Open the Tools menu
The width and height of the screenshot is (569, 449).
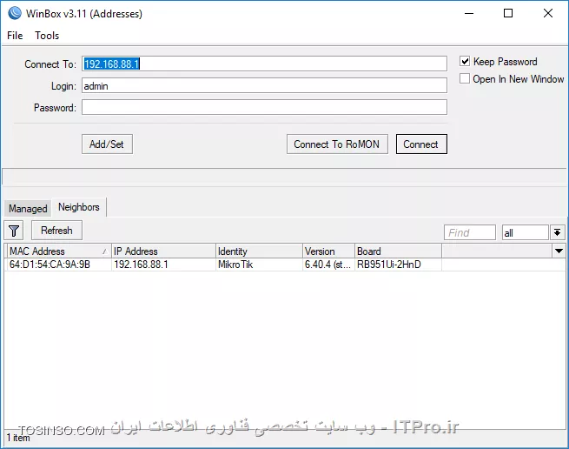pyautogui.click(x=47, y=36)
